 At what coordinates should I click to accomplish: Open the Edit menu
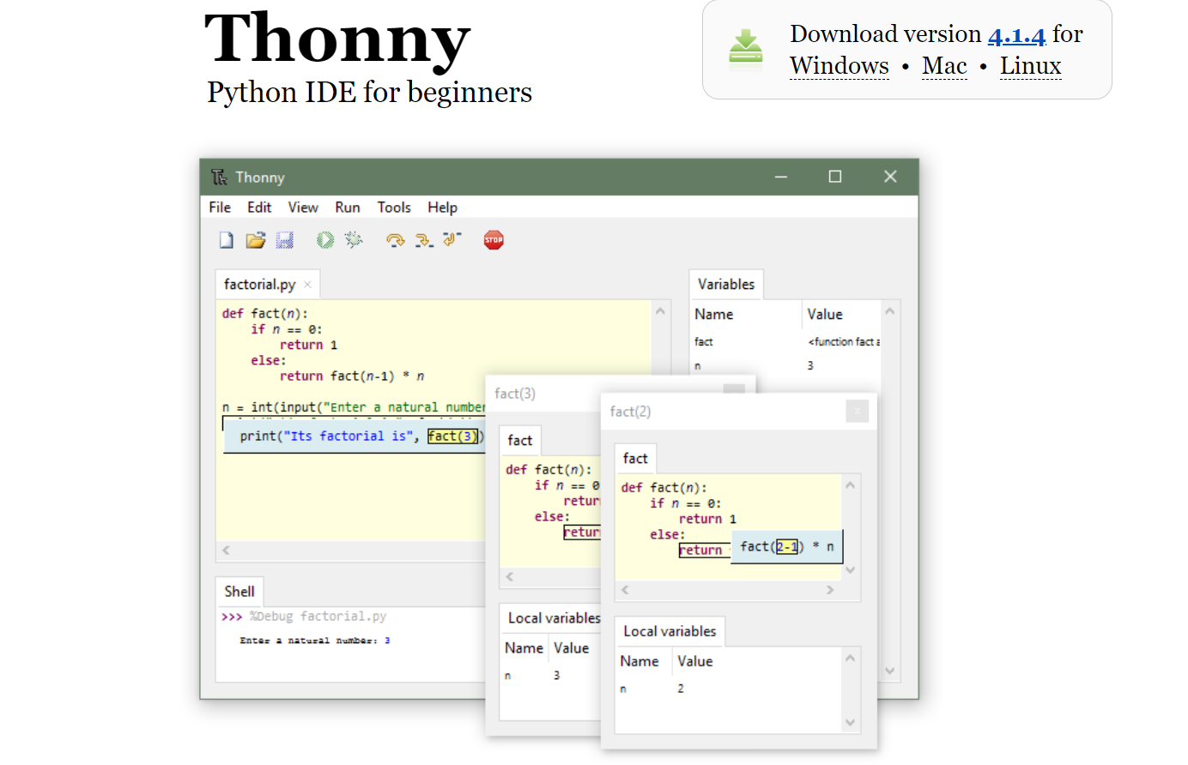(259, 208)
